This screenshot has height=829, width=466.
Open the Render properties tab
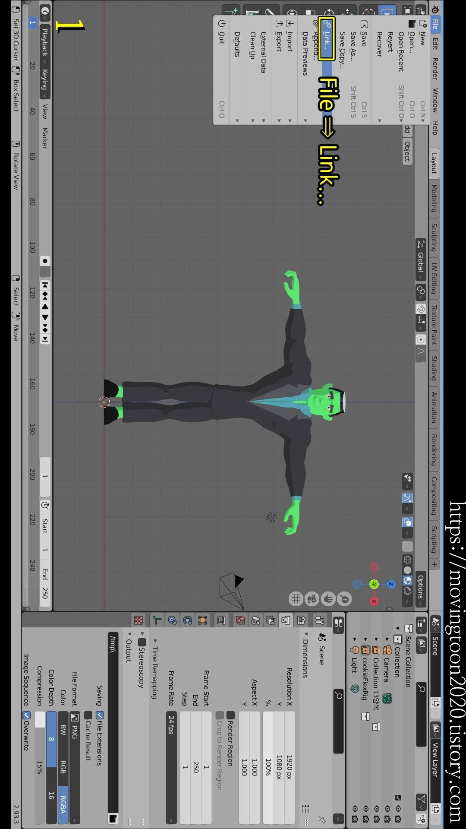pyautogui.click(x=302, y=620)
